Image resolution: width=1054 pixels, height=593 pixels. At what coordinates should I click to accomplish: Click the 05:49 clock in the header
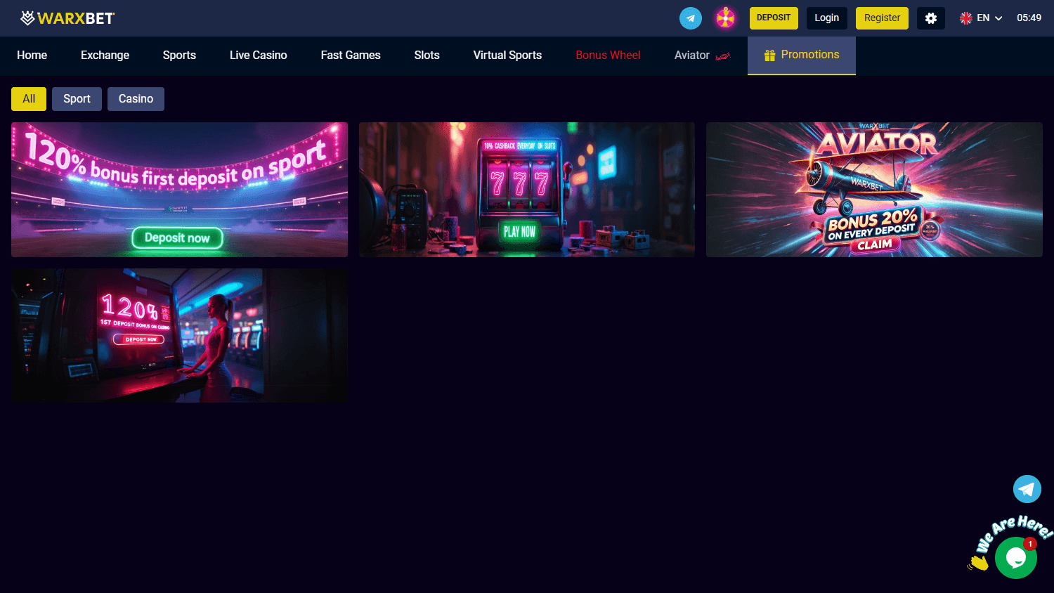1029,18
